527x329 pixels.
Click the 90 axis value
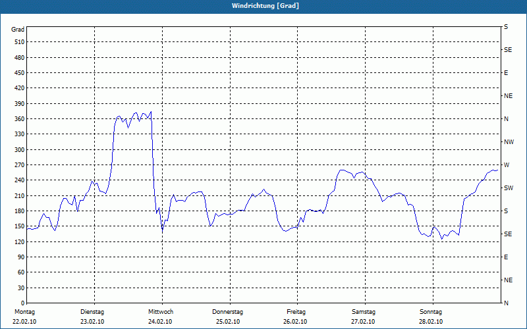(21, 257)
